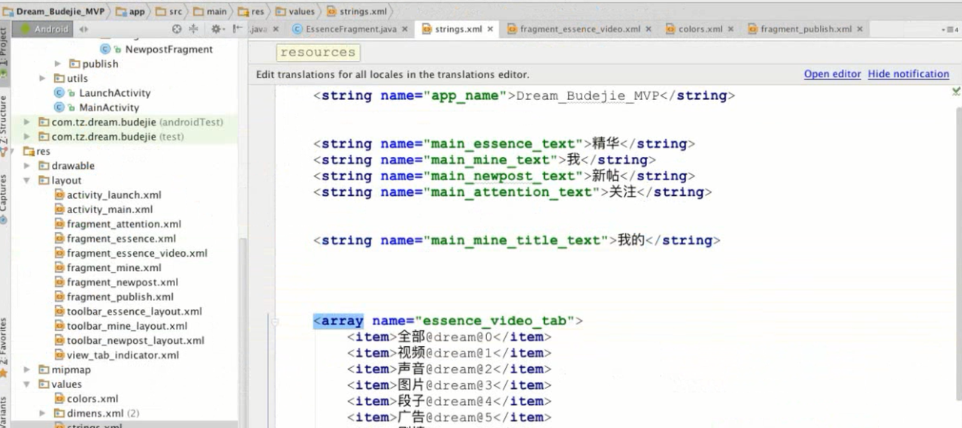Expand the drawable folder
Viewport: 962px width, 428px height.
27,166
